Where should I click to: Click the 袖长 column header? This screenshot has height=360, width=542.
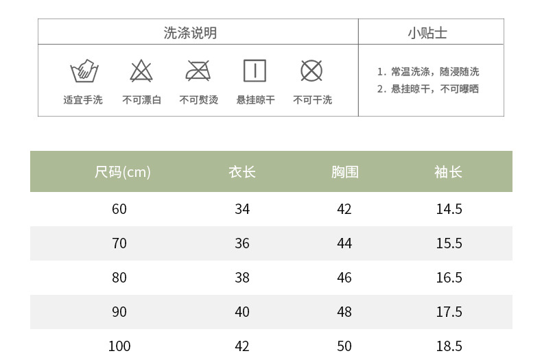pyautogui.click(x=449, y=172)
